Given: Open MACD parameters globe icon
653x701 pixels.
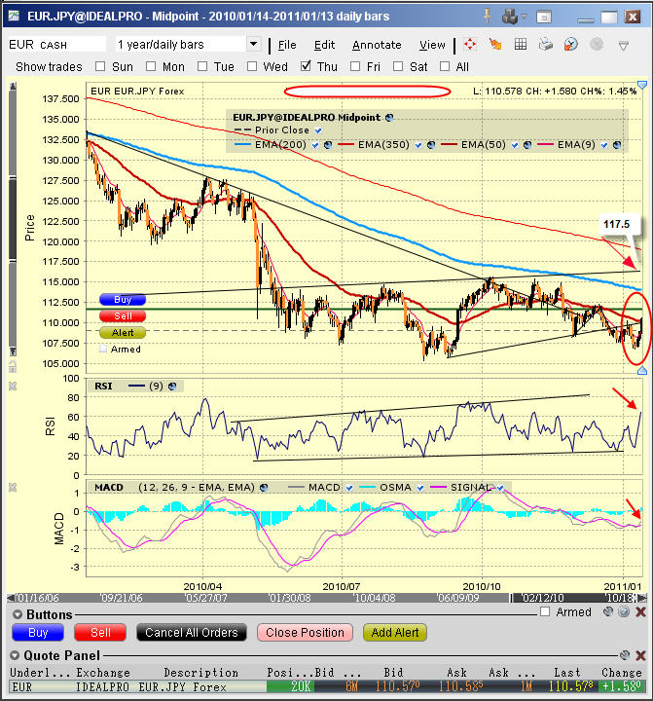Looking at the screenshot, I should [x=264, y=488].
